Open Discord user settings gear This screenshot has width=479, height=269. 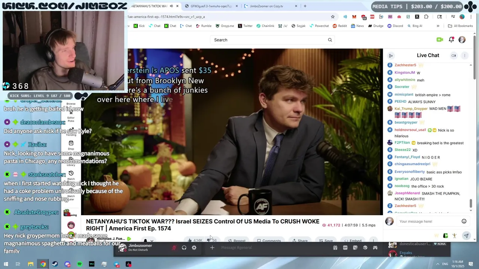(x=194, y=248)
